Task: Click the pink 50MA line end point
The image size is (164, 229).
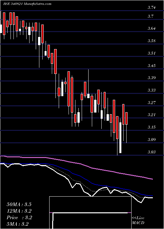Action: click(x=153, y=179)
